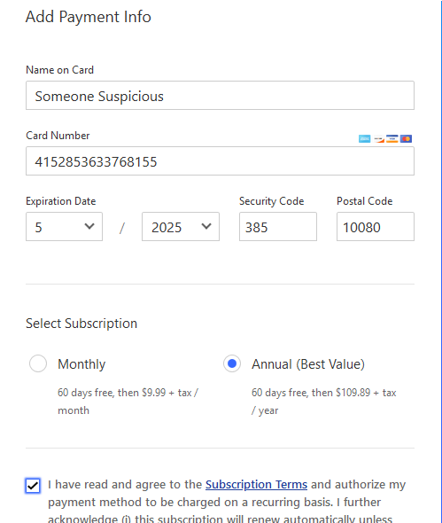442x523 pixels.
Task: Click the "Select Subscription" heading
Action: (81, 324)
